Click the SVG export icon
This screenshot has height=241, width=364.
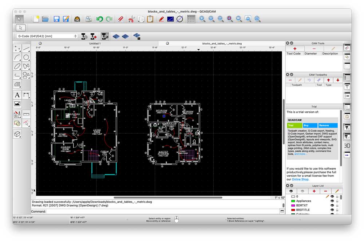pos(77,19)
